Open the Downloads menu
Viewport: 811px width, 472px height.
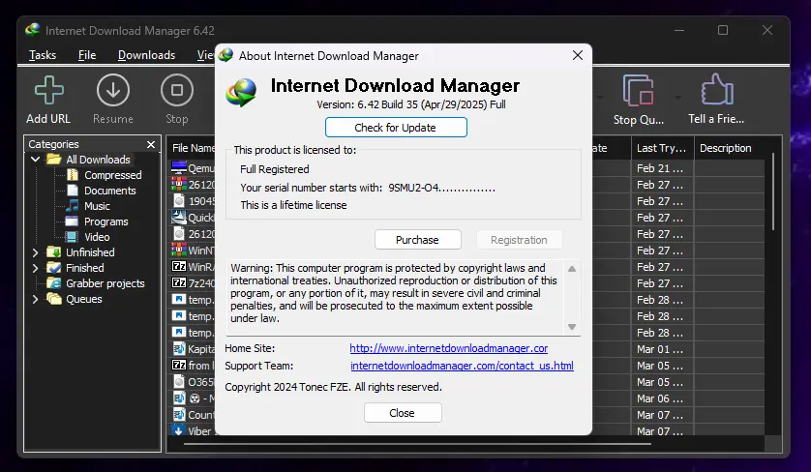(x=146, y=55)
